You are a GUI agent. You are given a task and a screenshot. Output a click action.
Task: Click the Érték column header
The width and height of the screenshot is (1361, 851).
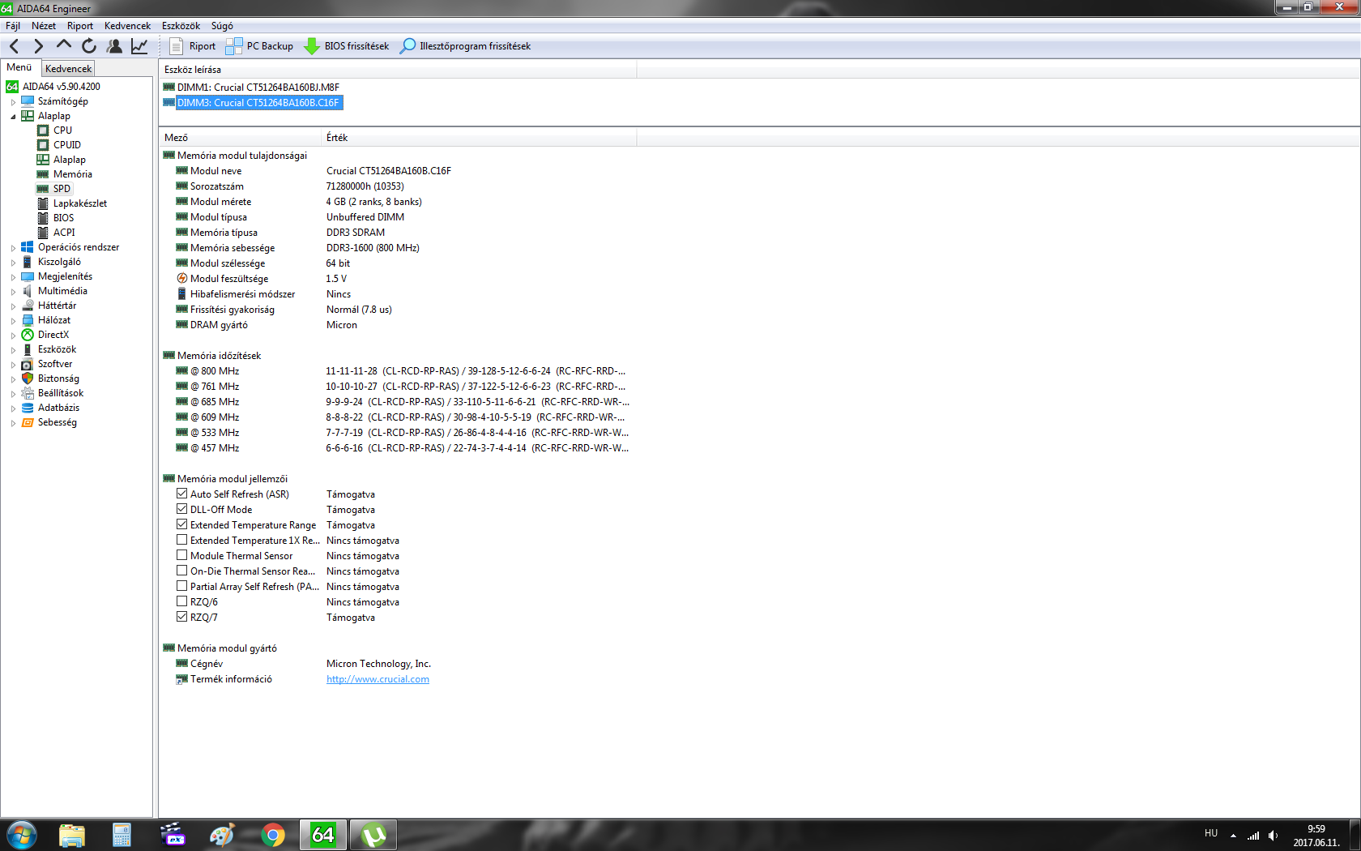(x=480, y=138)
